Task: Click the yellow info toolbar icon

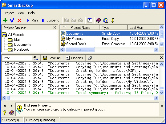Action: click(x=113, y=20)
